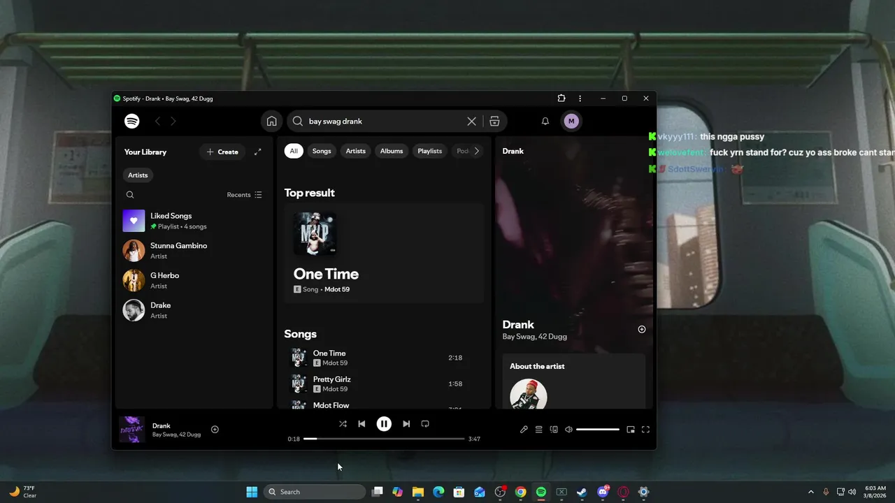
Task: Click the Create button in Your Library
Action: click(222, 152)
